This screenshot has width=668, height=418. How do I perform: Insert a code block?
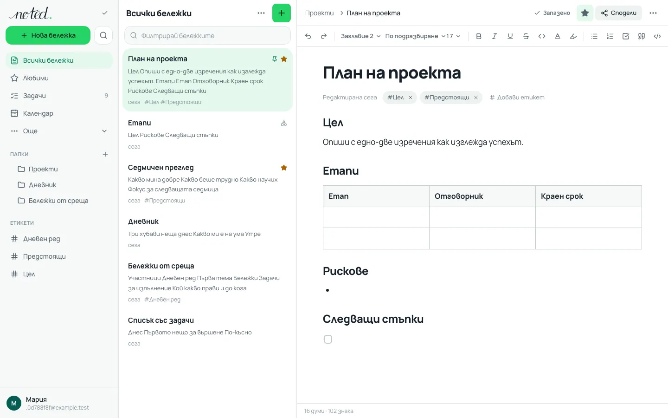657,36
